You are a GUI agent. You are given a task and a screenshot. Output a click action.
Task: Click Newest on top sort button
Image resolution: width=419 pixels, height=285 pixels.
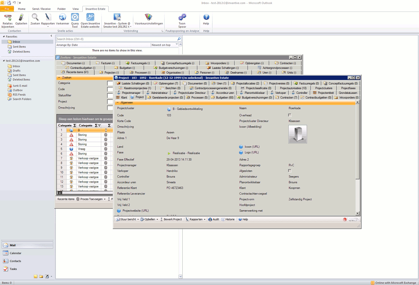pyautogui.click(x=164, y=45)
